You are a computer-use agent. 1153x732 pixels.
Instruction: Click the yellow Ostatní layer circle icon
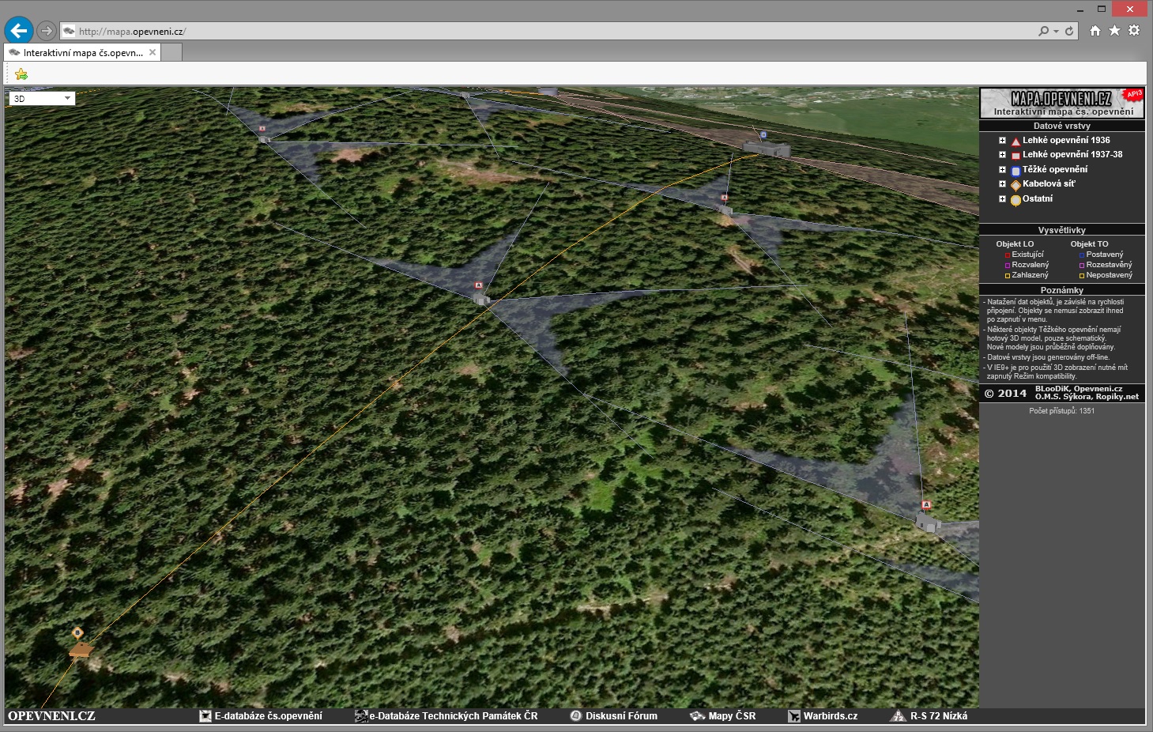(x=1015, y=200)
